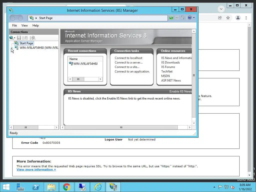This screenshot has height=192, width=256.
Task: Click Connect to localhost link
Action: [128, 58]
